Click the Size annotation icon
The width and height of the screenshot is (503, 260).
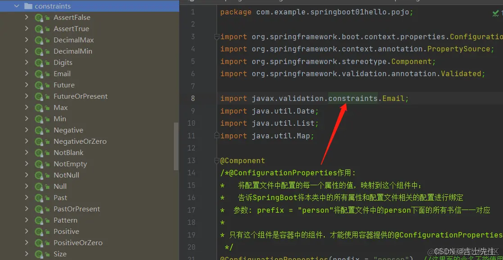click(39, 254)
